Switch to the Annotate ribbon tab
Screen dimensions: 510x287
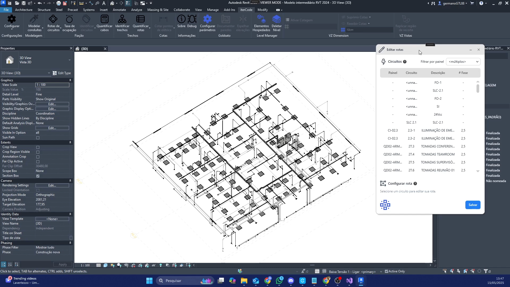pos(119,10)
